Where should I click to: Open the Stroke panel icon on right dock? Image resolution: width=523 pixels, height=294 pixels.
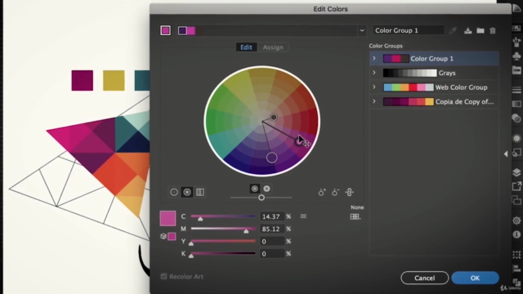516,90
